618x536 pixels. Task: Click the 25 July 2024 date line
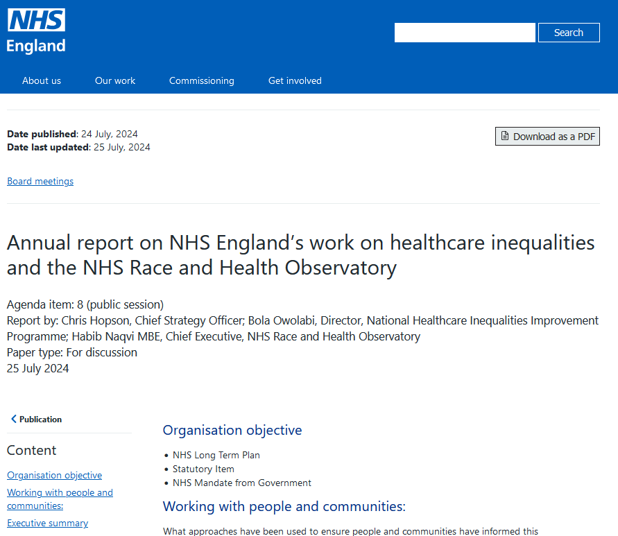coord(38,368)
